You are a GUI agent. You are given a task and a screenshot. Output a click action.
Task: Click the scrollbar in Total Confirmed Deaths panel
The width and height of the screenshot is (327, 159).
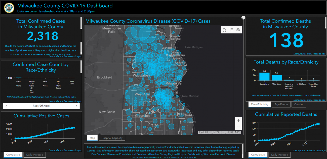click(x=325, y=23)
